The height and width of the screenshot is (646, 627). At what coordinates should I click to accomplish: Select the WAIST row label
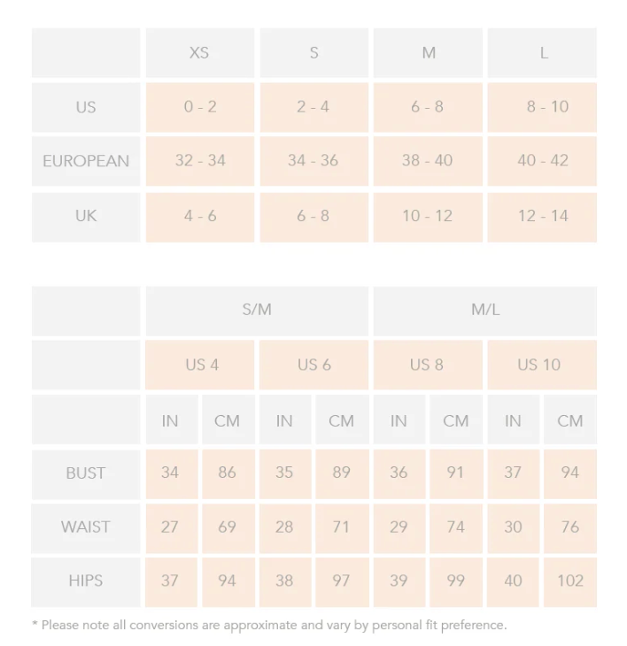tap(86, 527)
